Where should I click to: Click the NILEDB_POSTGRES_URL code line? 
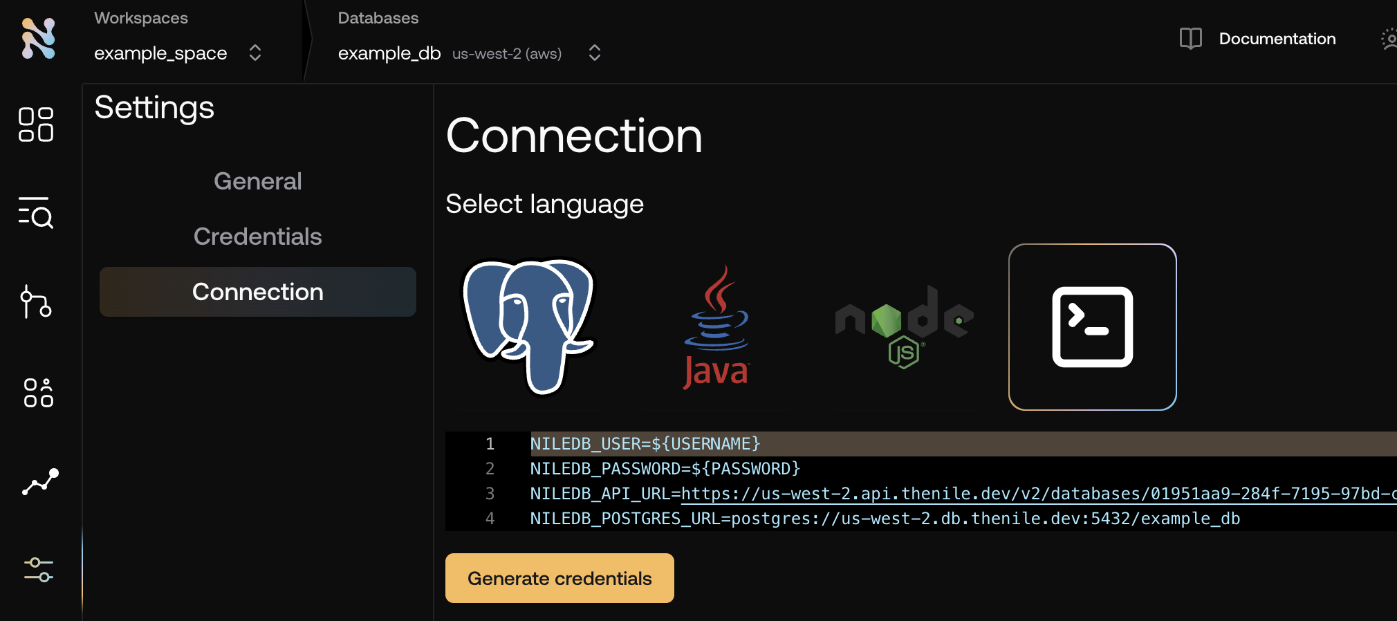(885, 519)
